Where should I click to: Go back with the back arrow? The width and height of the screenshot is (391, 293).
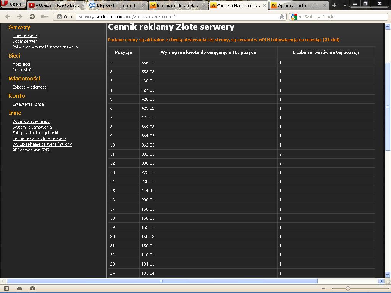[x=8, y=17]
